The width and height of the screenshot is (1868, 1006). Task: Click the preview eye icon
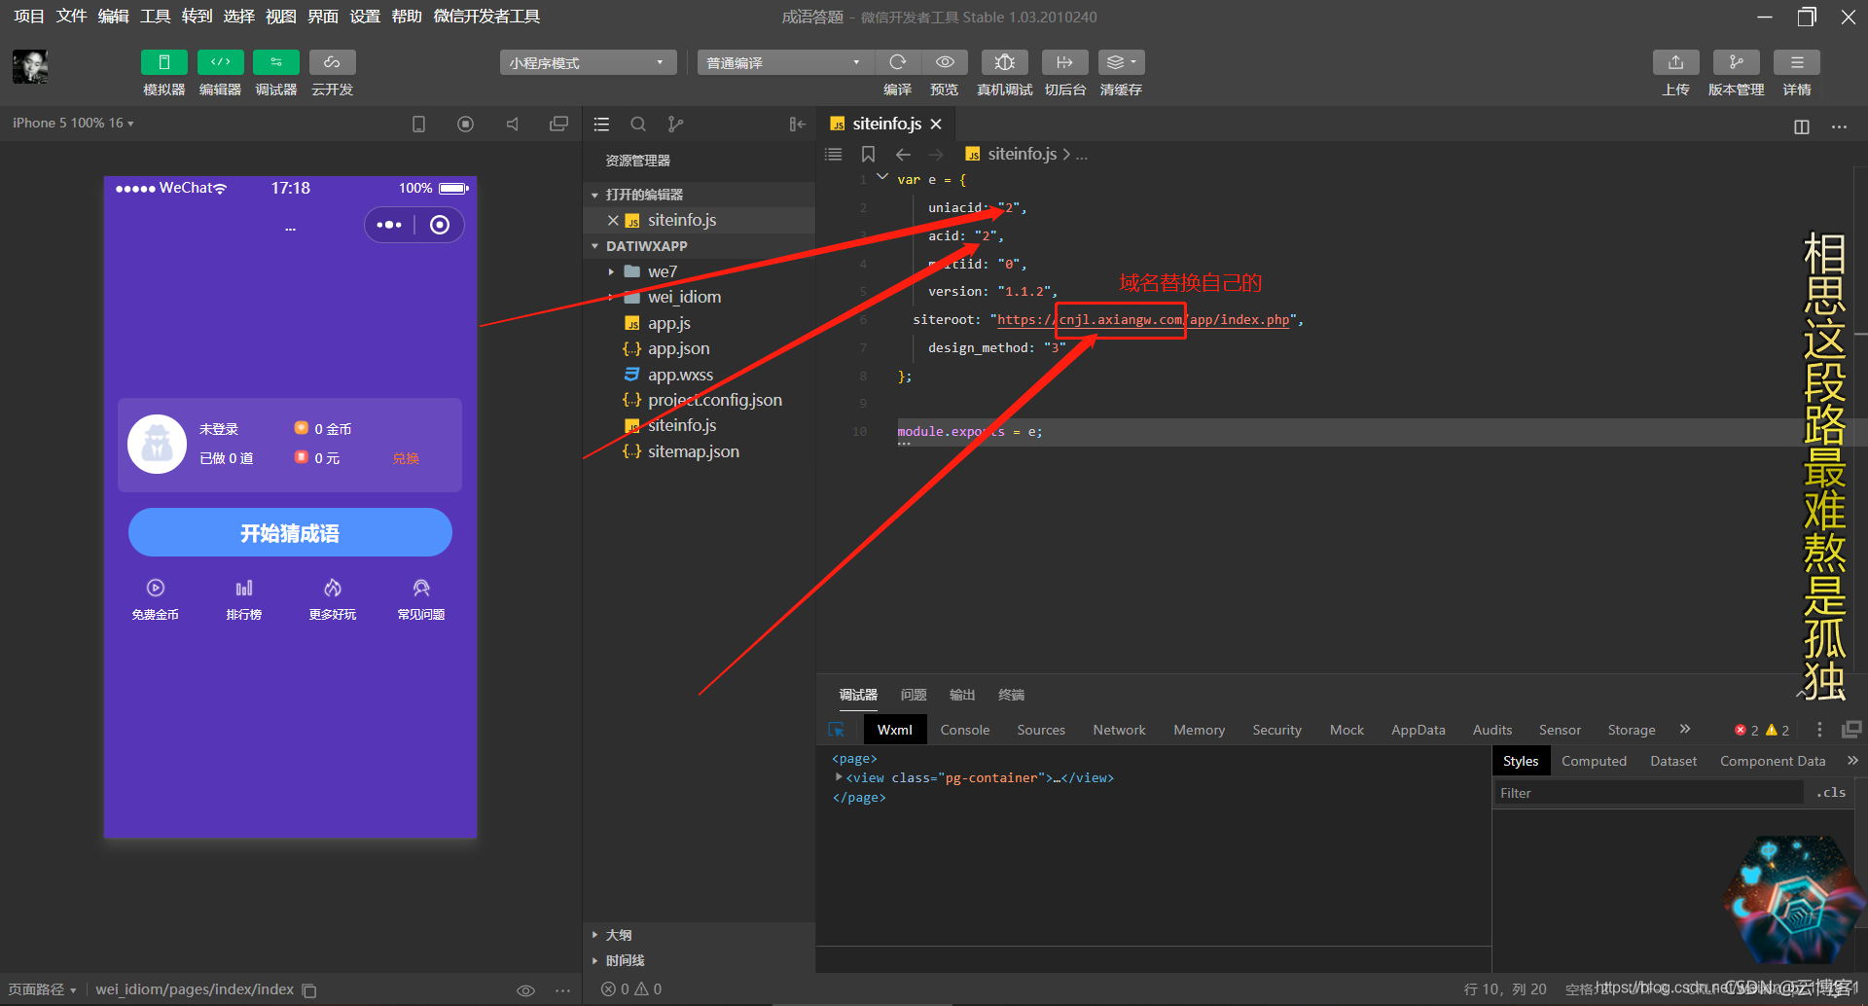coord(944,62)
